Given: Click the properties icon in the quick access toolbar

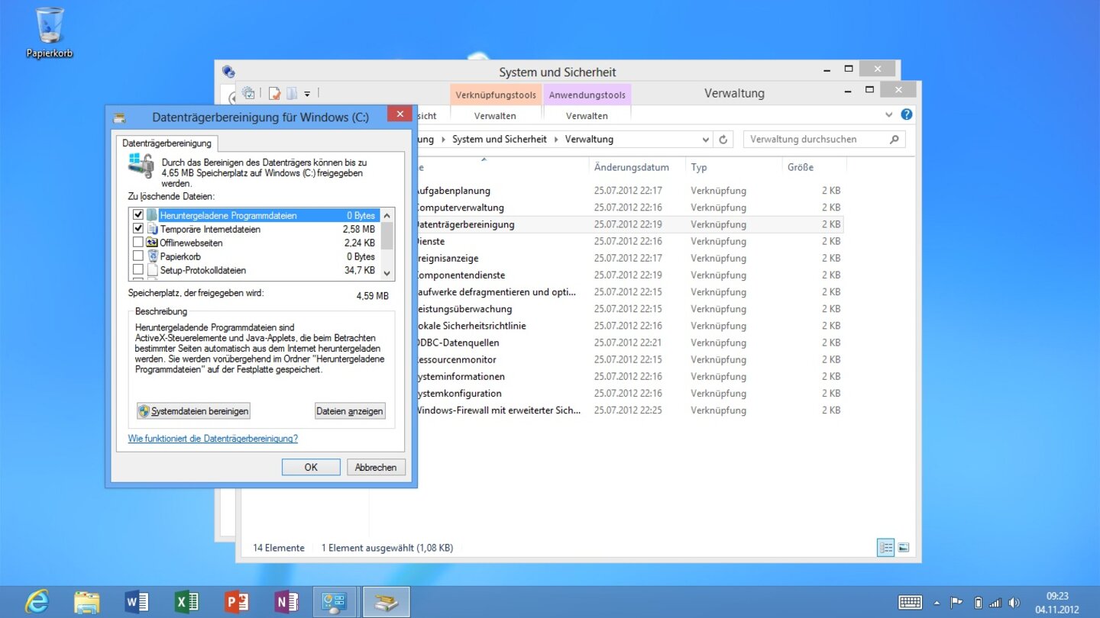Looking at the screenshot, I should click(275, 94).
